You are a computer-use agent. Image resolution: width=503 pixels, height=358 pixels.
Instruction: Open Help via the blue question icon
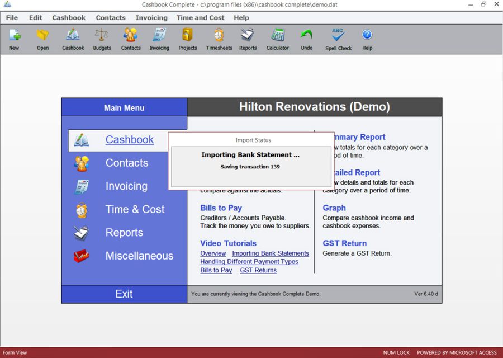tap(367, 35)
